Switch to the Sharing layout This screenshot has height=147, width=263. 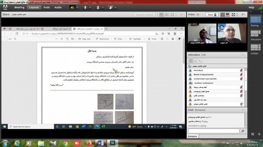point(256,20)
